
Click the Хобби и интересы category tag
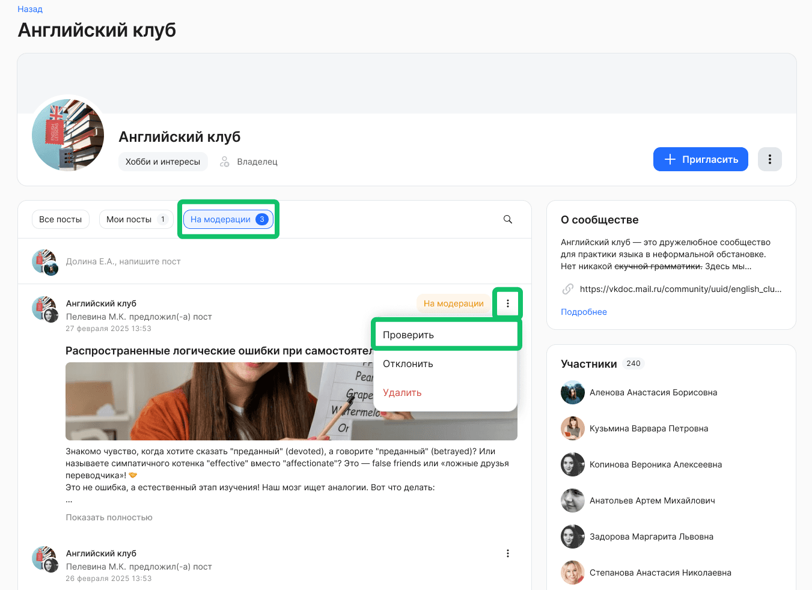click(x=163, y=162)
